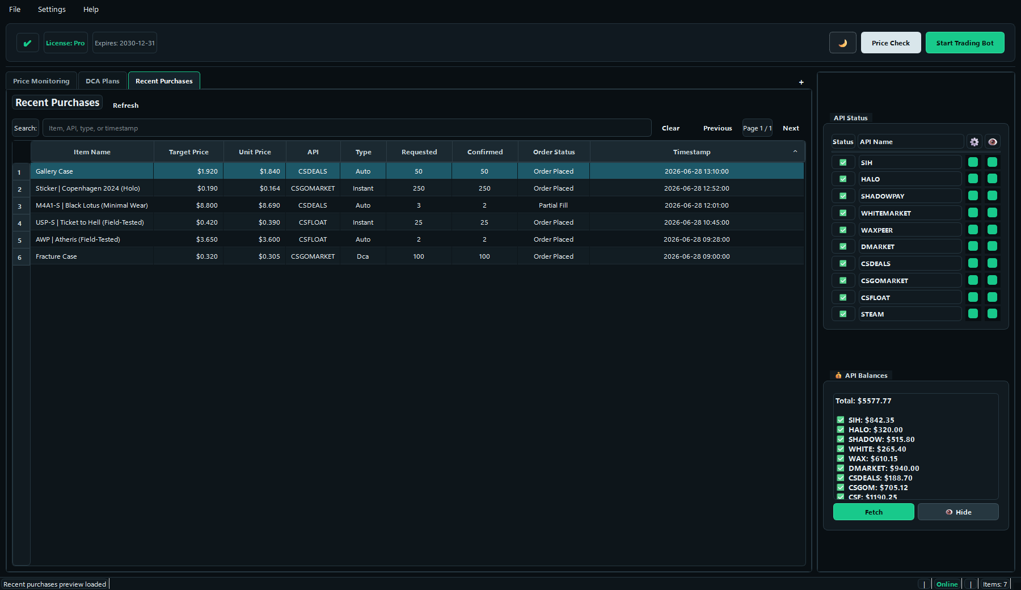Uncheck the SIH status checkbox
This screenshot has height=590, width=1021.
(x=843, y=162)
